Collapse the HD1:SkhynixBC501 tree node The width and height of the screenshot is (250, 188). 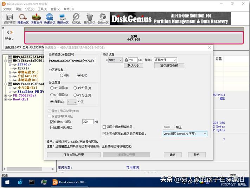coord(6,61)
